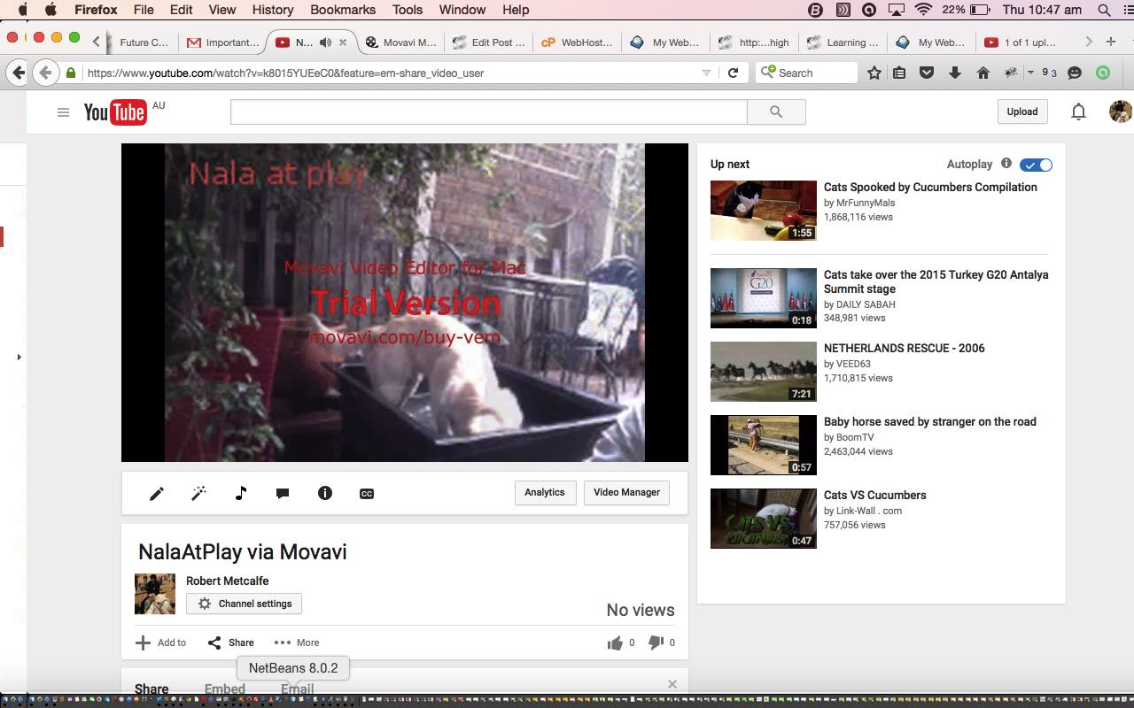Screen dimensions: 1134x708
Task: Expand the toolbar add-on dropdown arrow
Action: (x=1030, y=73)
